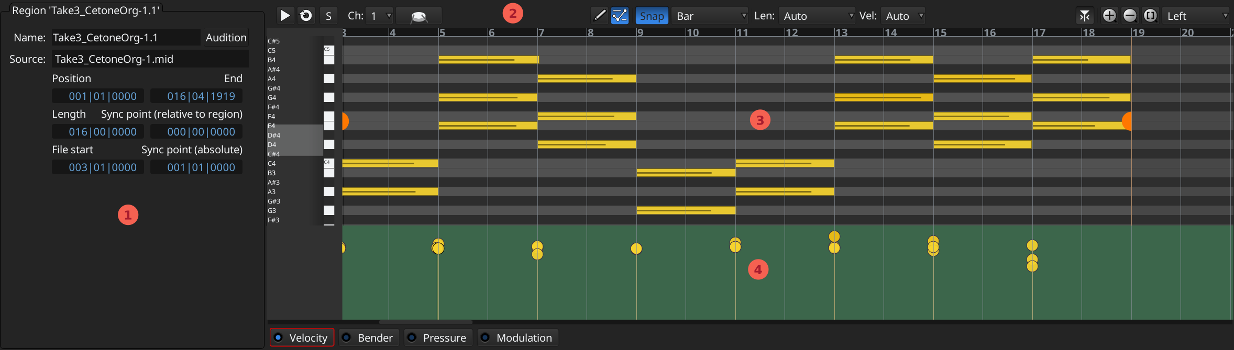Click the loop playback icon
The image size is (1234, 350).
(x=306, y=16)
